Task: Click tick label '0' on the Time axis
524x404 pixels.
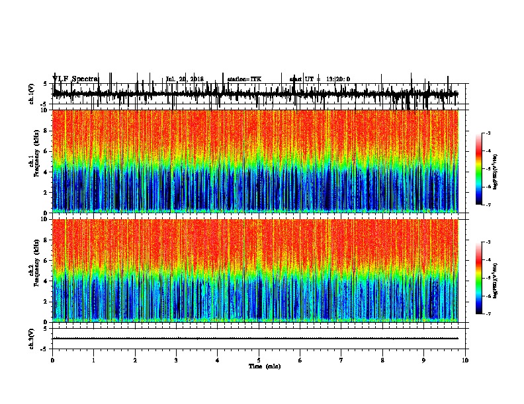Action: coord(52,360)
